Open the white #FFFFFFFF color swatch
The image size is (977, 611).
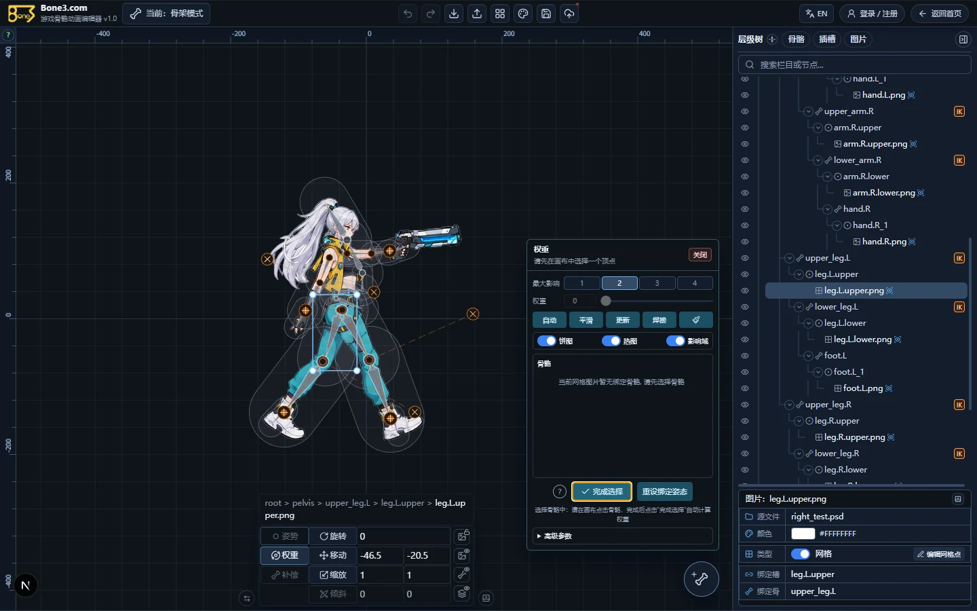(803, 534)
